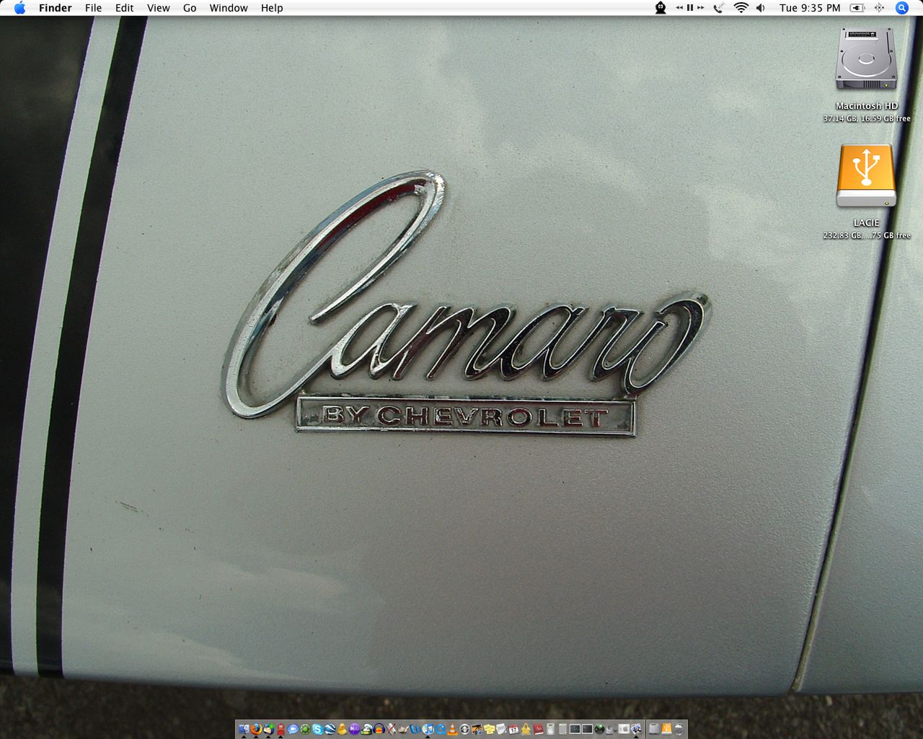Click the menu bar clock Tue 9:35 PM
The image size is (923, 739).
810,8
